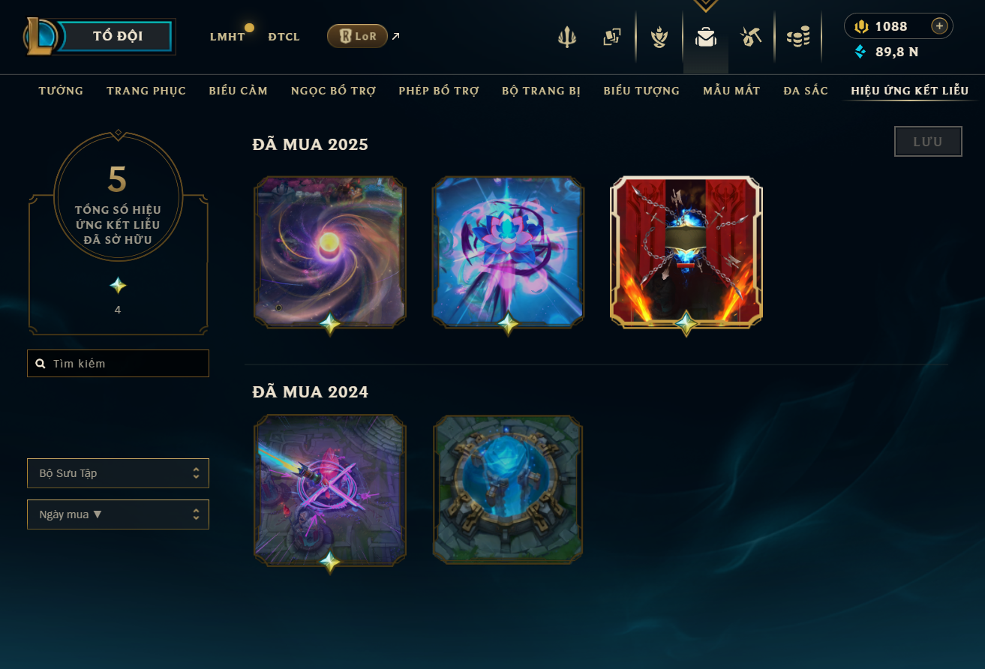Viewport: 985px width, 669px height.
Task: Click the add RP plus icon
Action: (x=939, y=26)
